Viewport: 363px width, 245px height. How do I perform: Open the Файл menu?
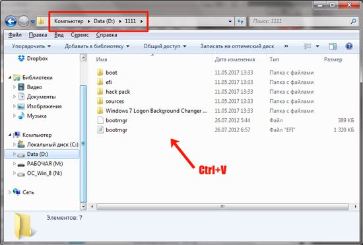[15, 35]
